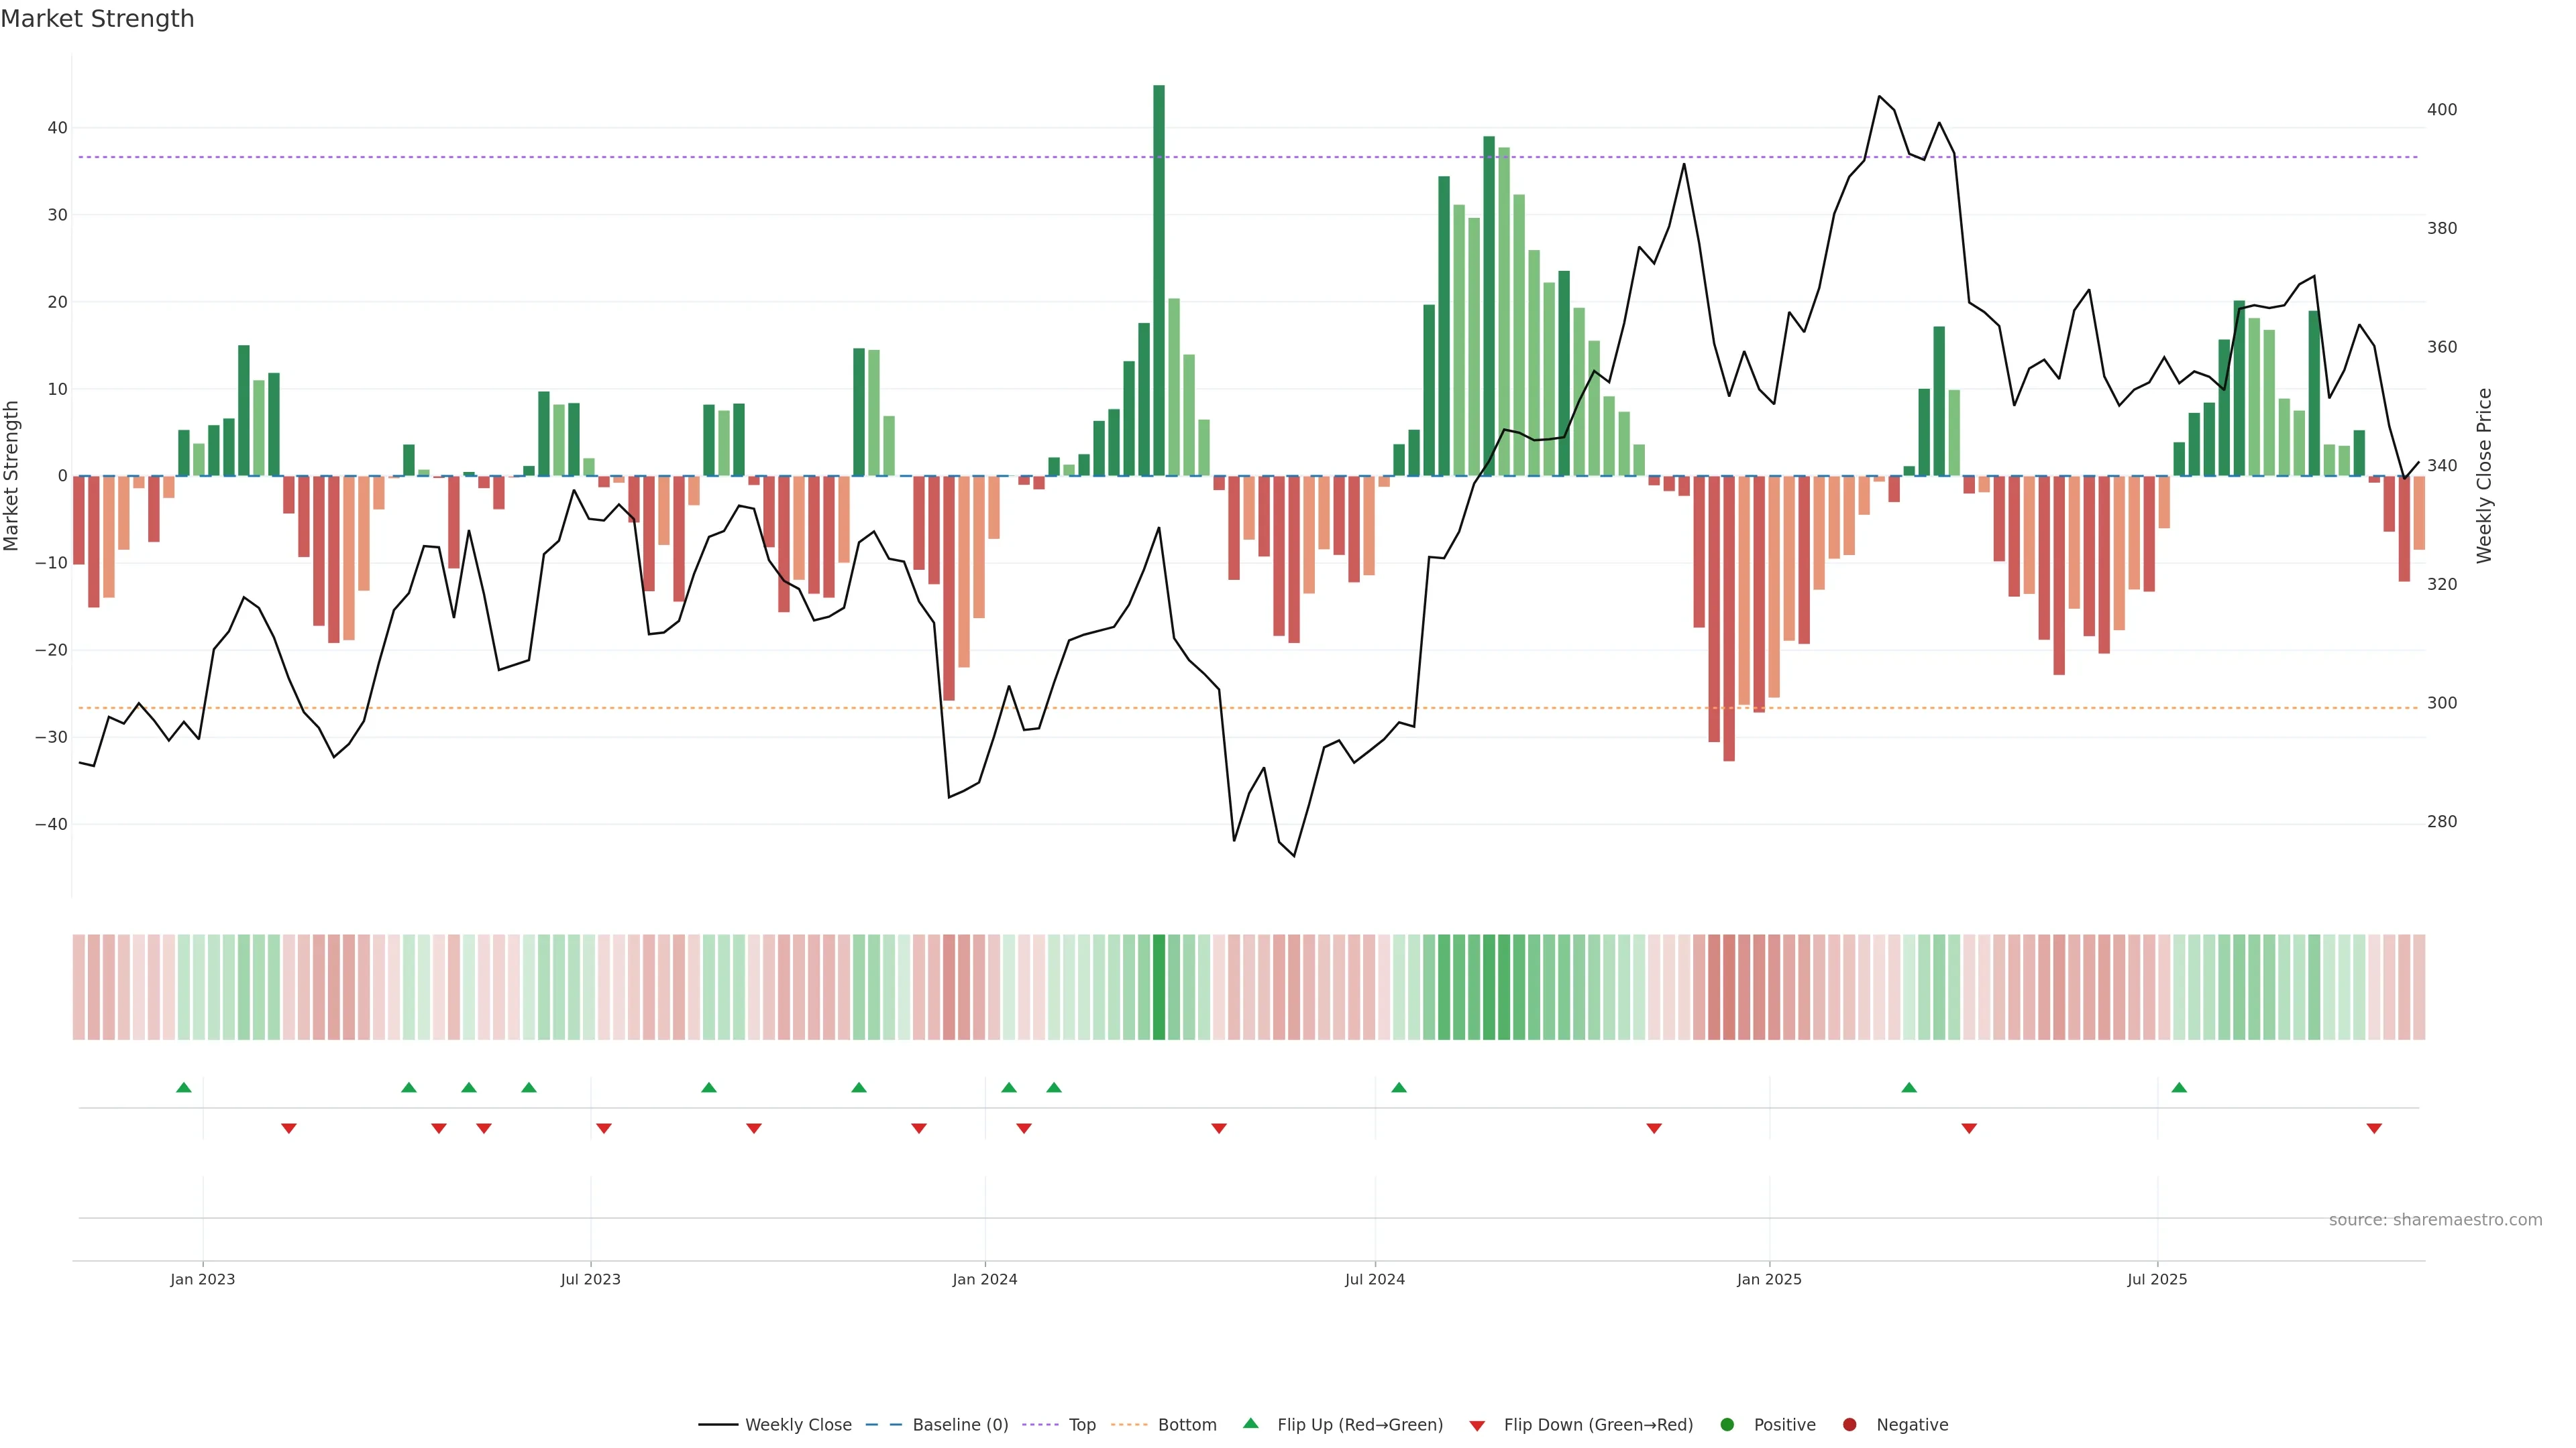The height and width of the screenshot is (1448, 2576).
Task: Click the Jul 2025 x-axis label
Action: (x=2157, y=1280)
